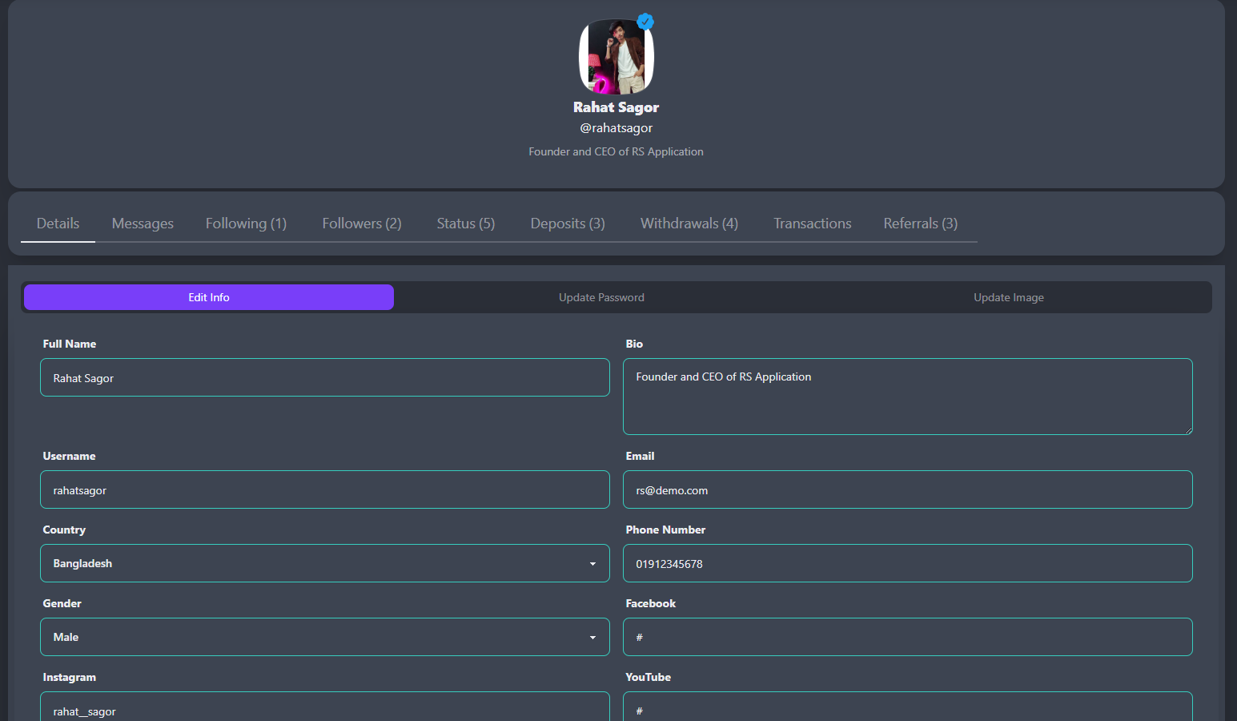Select the Email input field
This screenshot has width=1237, height=721.
[x=907, y=489]
